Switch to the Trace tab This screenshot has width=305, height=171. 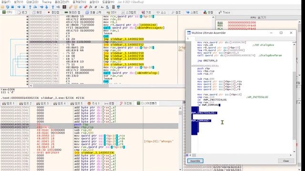coord(224,12)
